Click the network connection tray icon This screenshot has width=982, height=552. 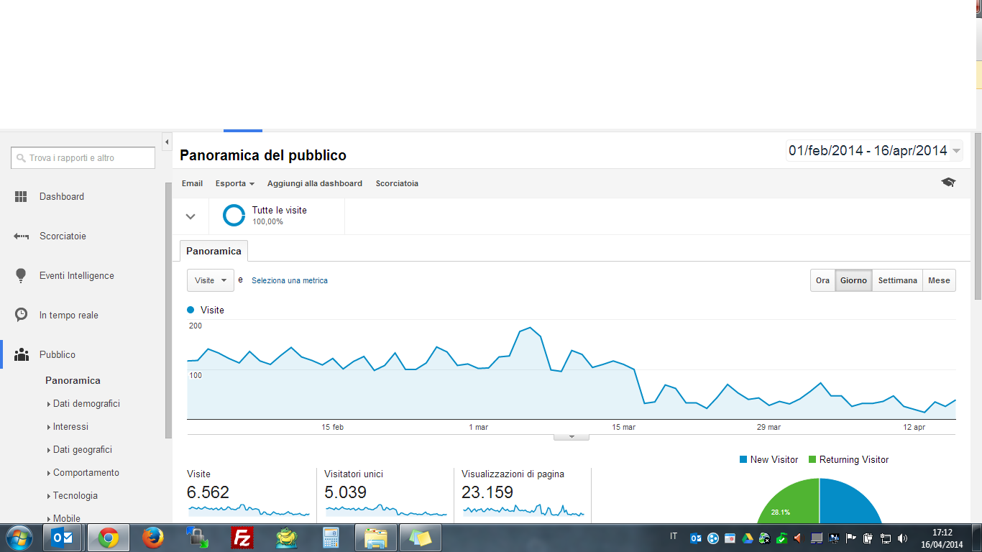click(885, 538)
